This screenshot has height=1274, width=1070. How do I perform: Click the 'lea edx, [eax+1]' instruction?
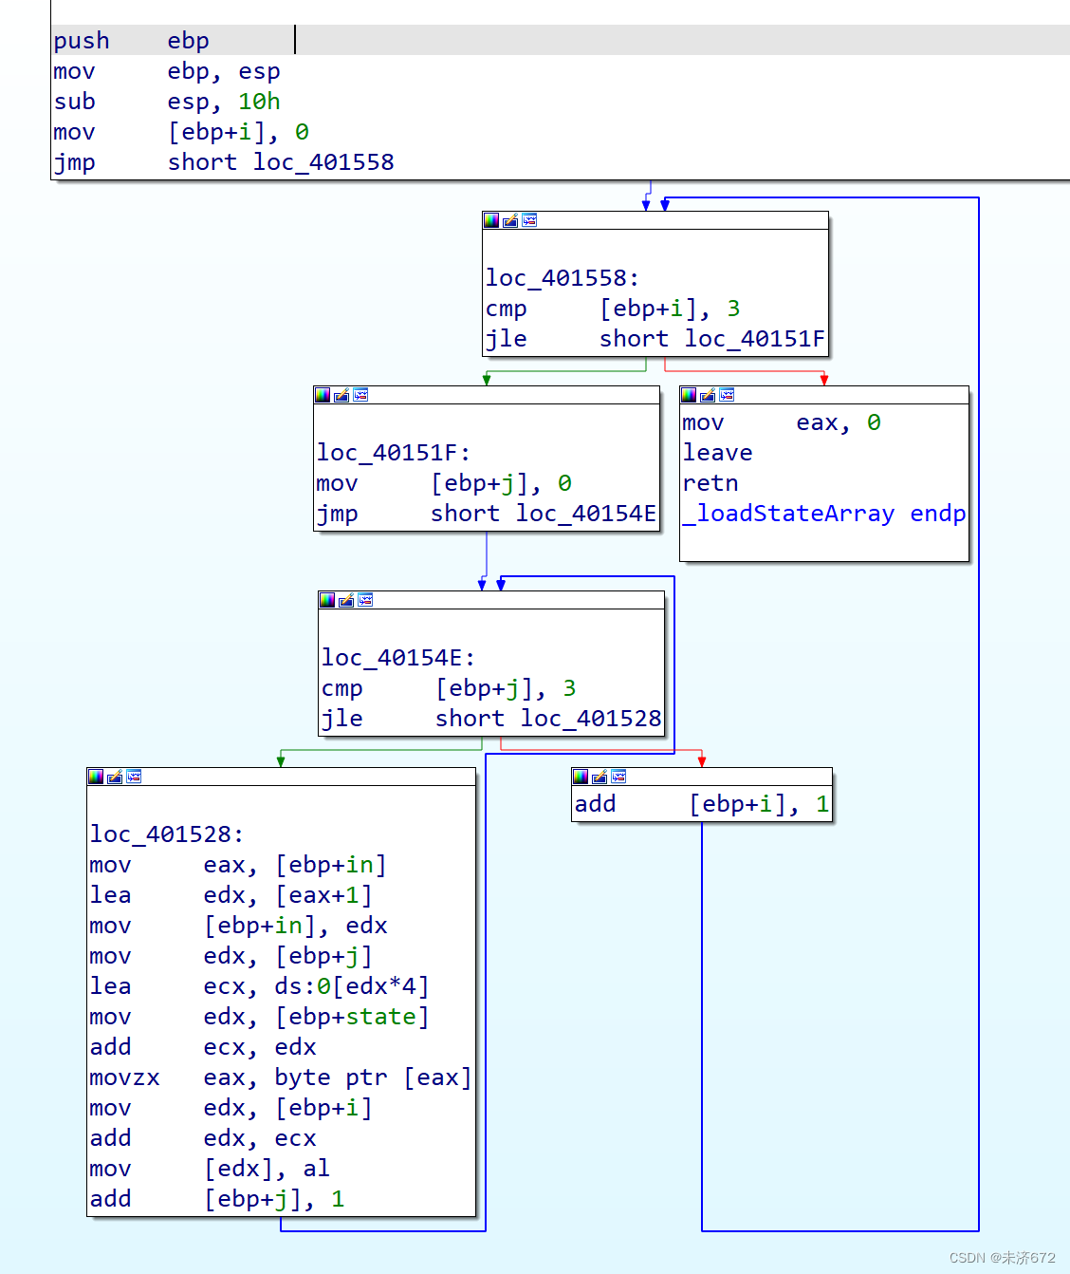[231, 895]
